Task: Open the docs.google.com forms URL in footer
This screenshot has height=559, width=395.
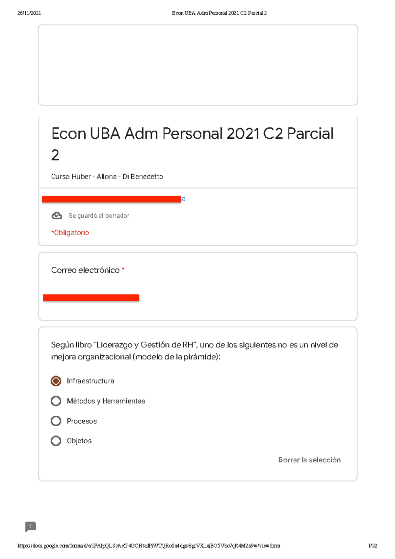Action: pos(149,546)
